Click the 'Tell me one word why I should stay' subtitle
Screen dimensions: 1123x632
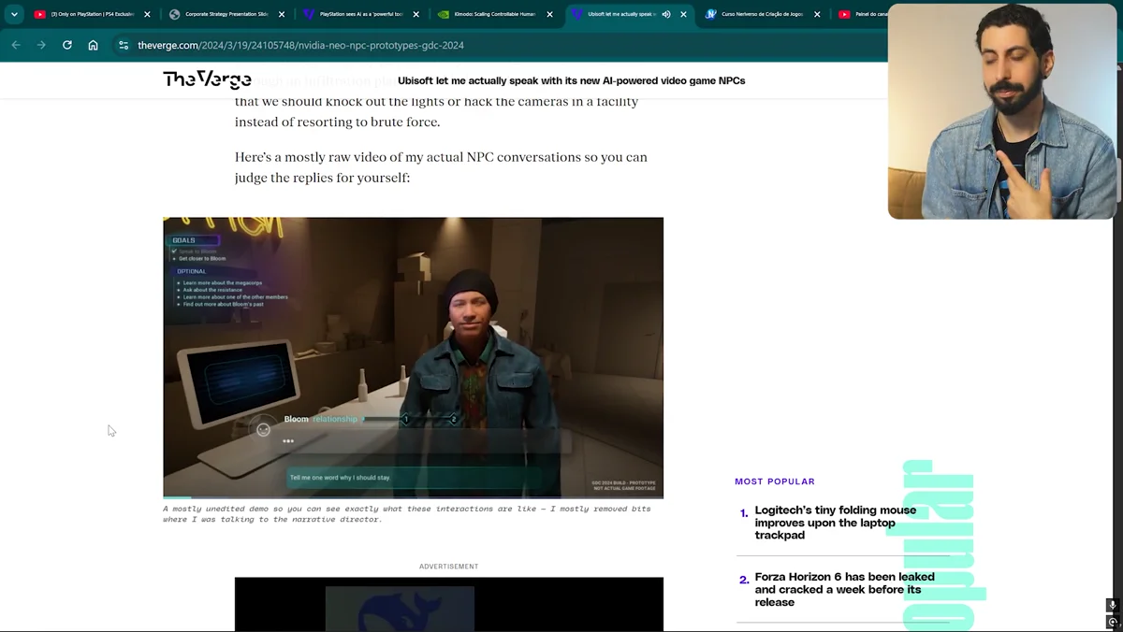341,478
